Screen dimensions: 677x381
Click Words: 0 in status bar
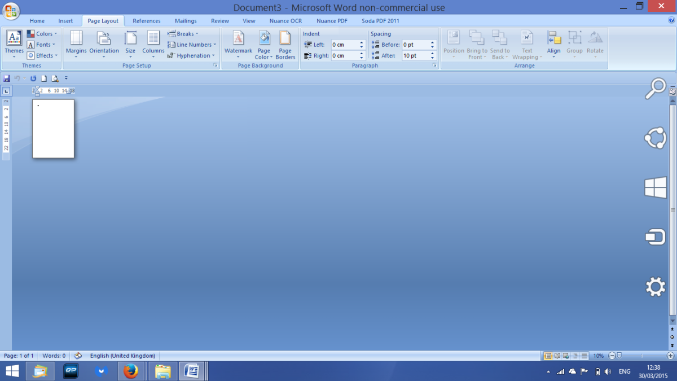(x=54, y=356)
